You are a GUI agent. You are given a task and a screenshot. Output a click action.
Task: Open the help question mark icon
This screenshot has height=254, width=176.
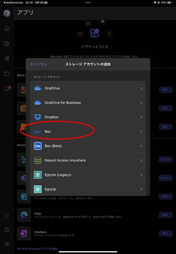[x=7, y=230]
